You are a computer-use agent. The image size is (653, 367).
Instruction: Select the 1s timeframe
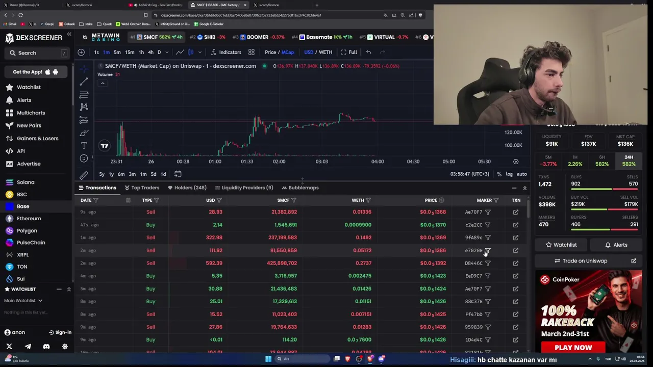(96, 52)
